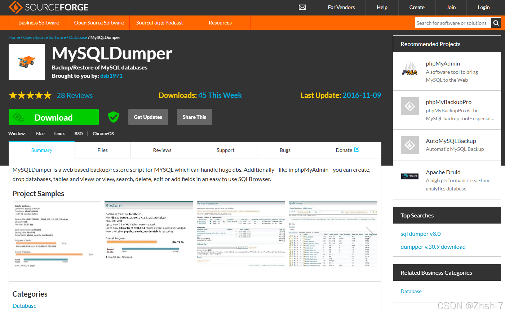Image resolution: width=505 pixels, height=315 pixels.
Task: Open the Database link under Categories
Action: pyautogui.click(x=25, y=306)
